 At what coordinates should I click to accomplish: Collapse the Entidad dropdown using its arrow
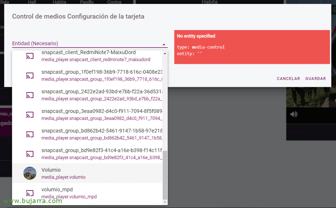click(x=163, y=44)
